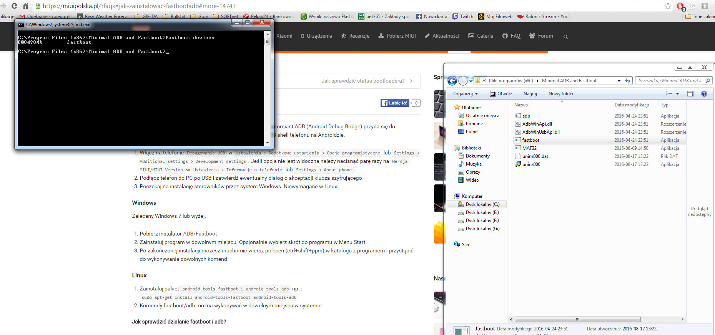Select the adb application file

pos(526,116)
